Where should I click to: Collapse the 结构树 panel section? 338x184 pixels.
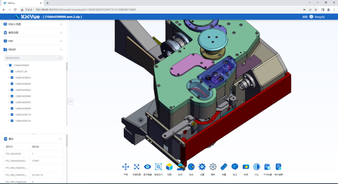tap(61, 50)
